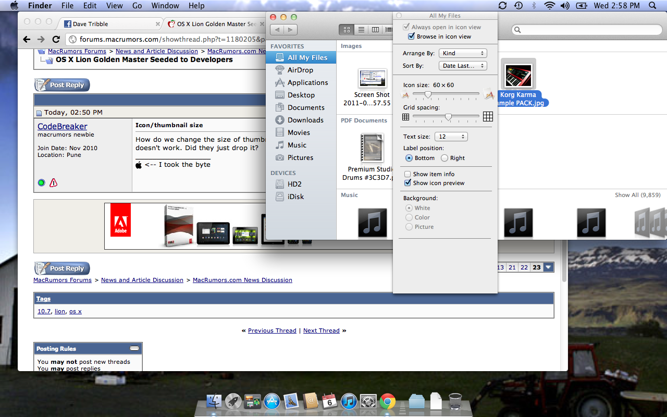Image resolution: width=667 pixels, height=417 pixels.
Task: Go to the Next Thread link
Action: [x=322, y=330]
